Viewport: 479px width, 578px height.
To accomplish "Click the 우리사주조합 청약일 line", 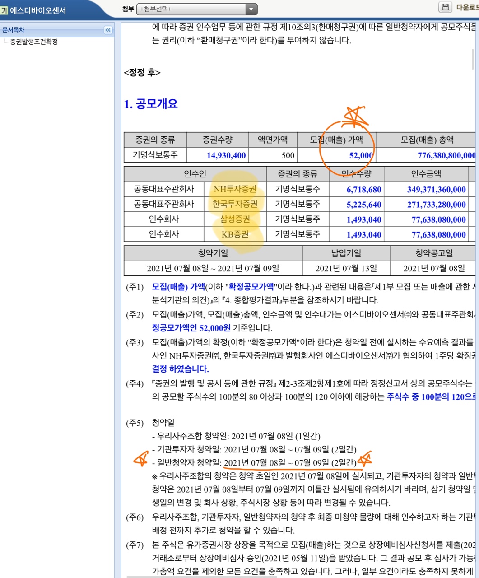I will pyautogui.click(x=236, y=436).
